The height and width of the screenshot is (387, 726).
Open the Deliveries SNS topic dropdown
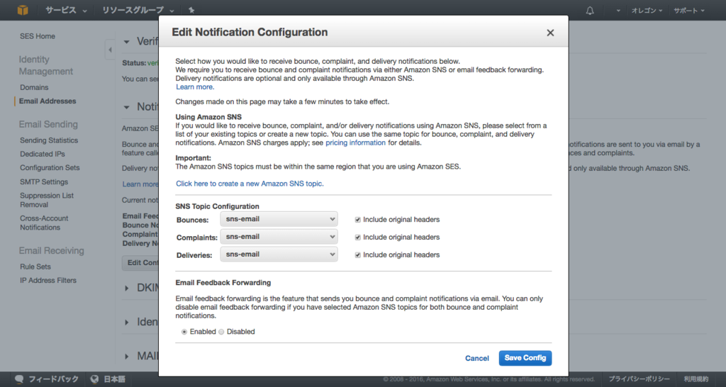coord(279,254)
